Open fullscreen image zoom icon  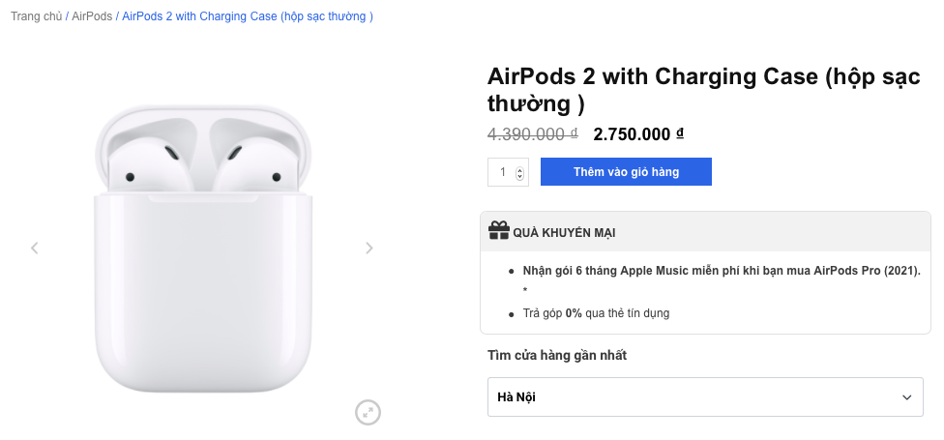(368, 412)
